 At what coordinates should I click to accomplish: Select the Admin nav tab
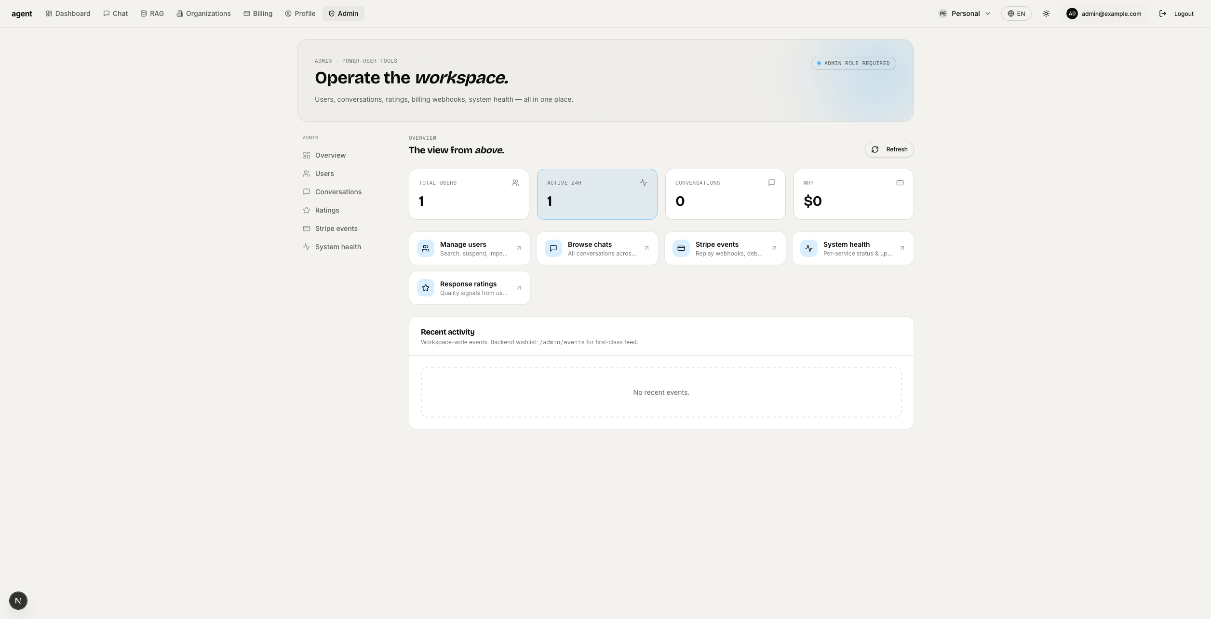(x=343, y=13)
